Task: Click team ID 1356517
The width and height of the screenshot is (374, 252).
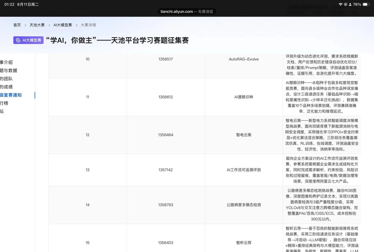Action: click(166, 59)
